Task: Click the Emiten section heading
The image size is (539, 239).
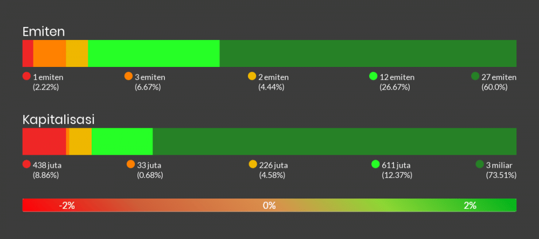Action: point(44,31)
